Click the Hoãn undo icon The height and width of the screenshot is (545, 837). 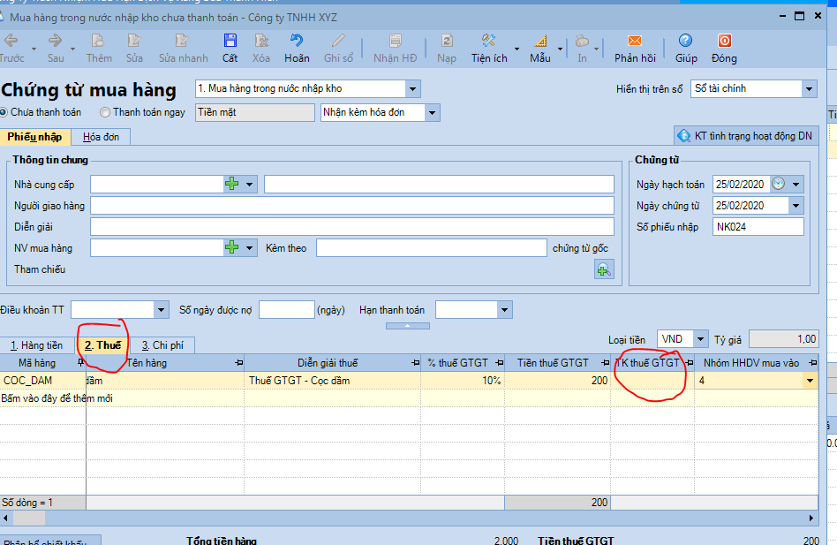point(297,42)
